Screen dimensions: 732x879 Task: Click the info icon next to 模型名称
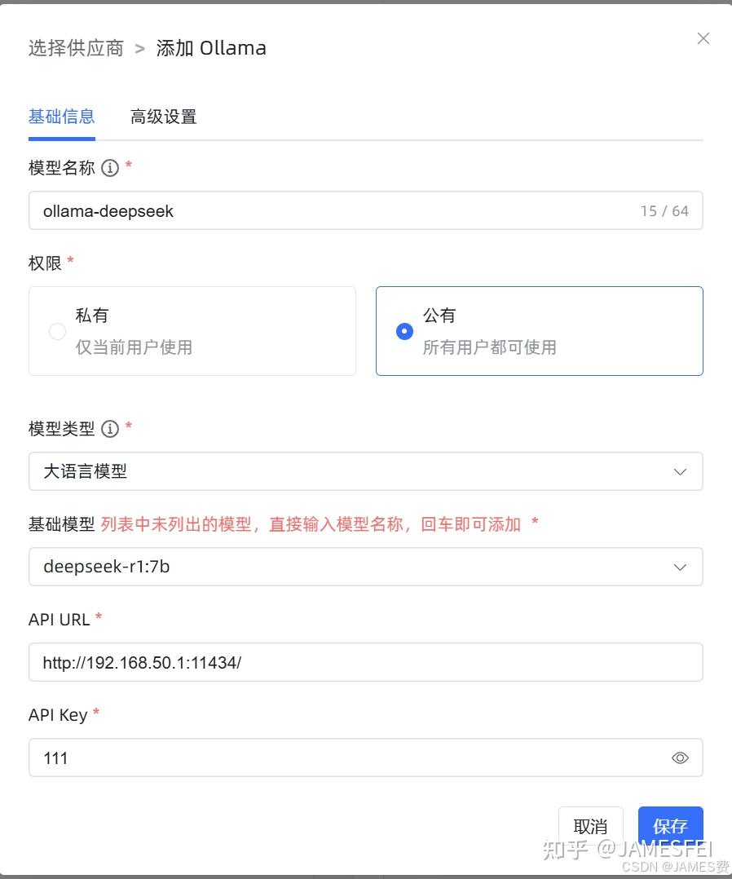click(x=110, y=169)
